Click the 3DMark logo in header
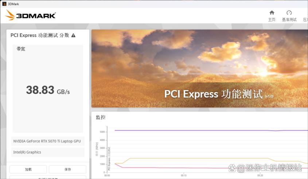 click(x=31, y=15)
